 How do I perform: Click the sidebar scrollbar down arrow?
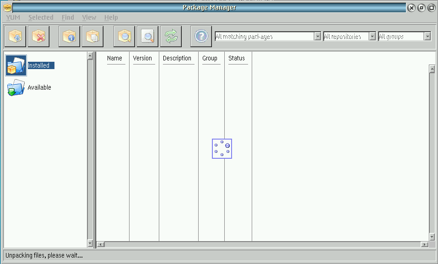point(90,243)
